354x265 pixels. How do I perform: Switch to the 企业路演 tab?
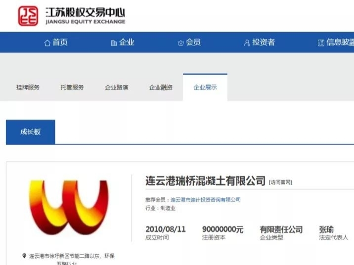117,87
